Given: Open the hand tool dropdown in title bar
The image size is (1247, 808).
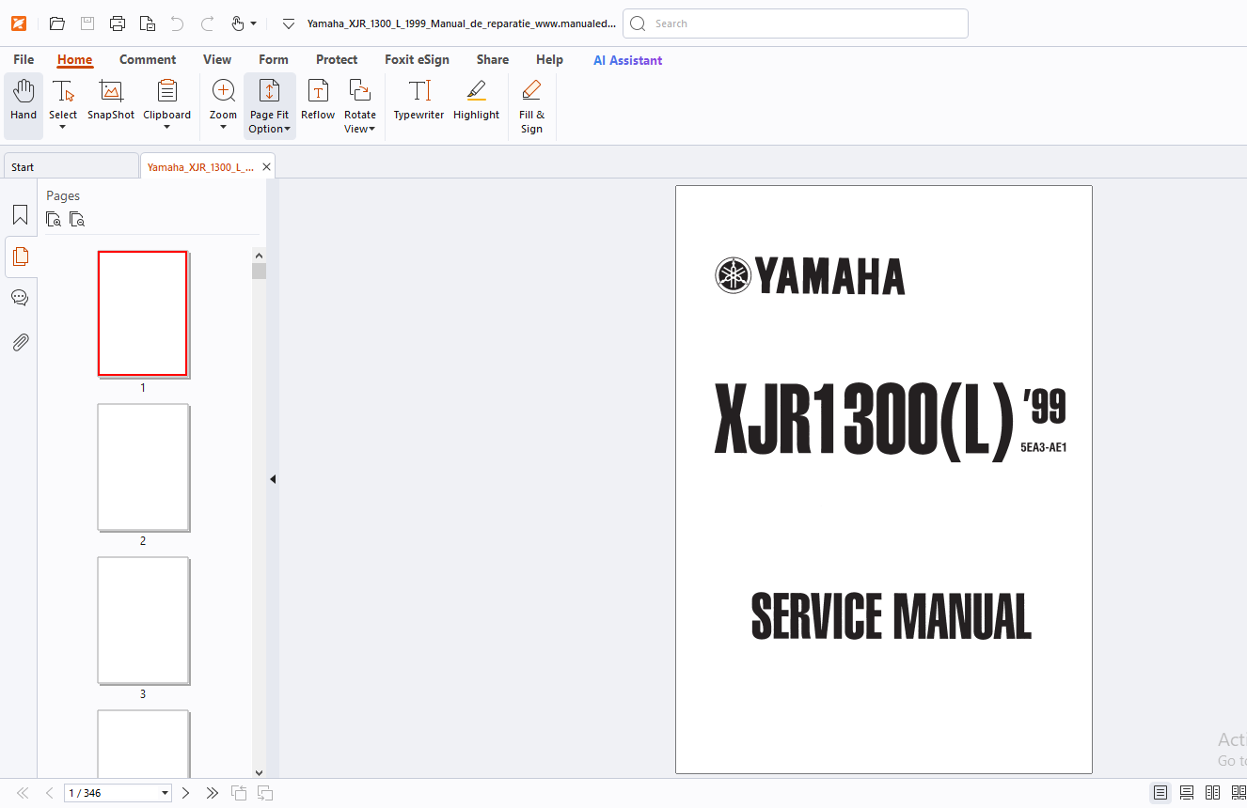Looking at the screenshot, I should pos(254,23).
